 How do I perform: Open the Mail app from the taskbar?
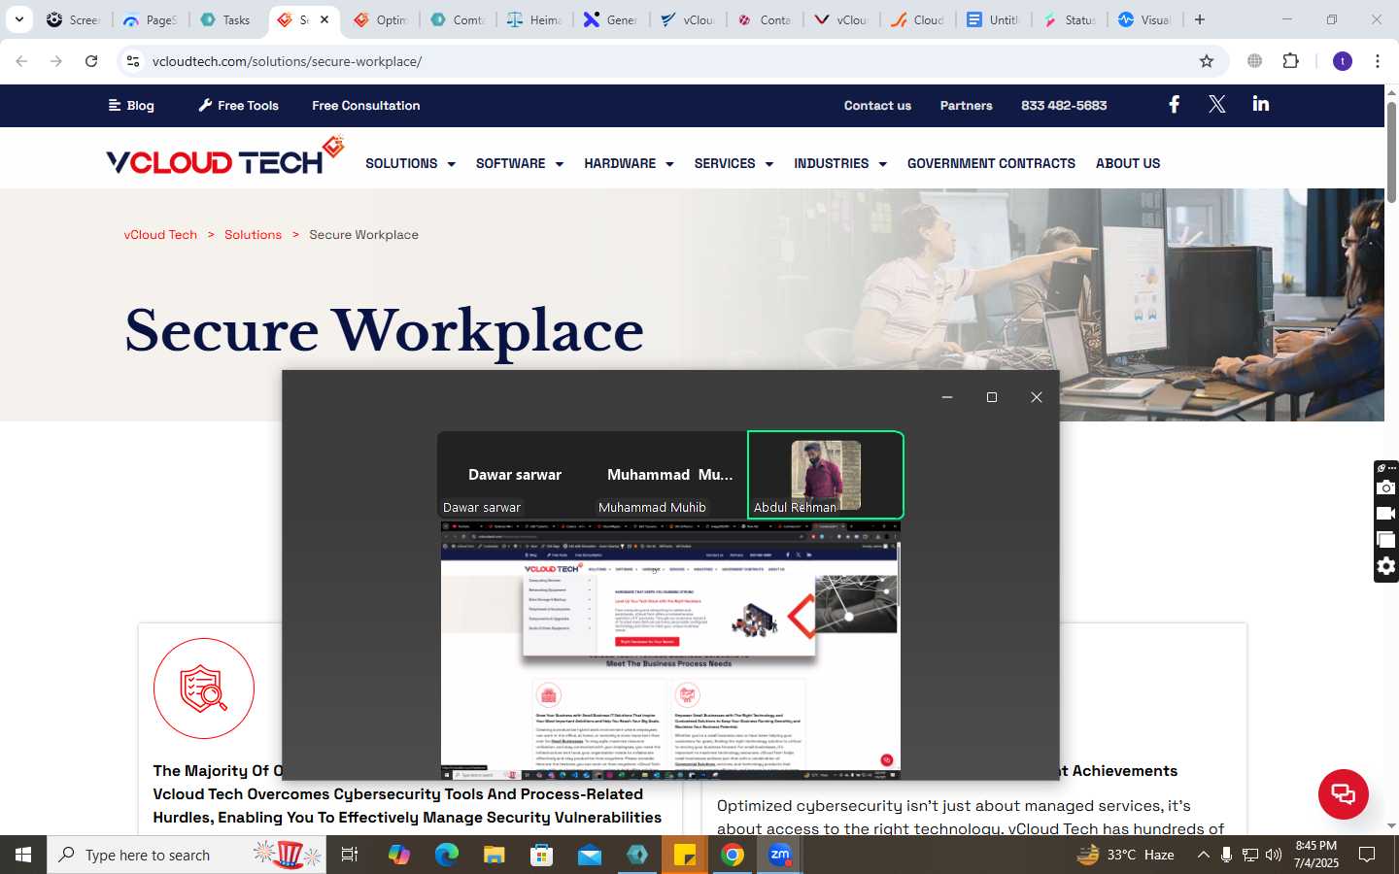(590, 855)
